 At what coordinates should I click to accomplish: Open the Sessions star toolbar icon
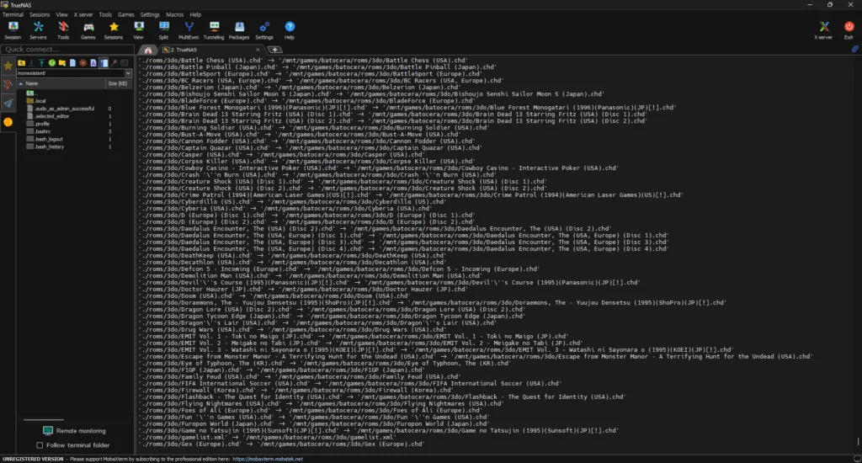114,30
